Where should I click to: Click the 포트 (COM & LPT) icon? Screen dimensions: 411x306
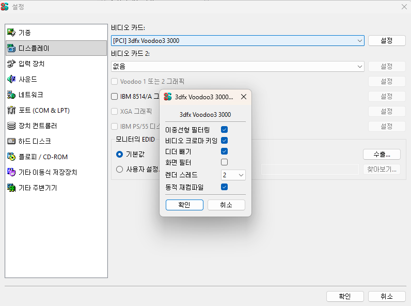[11, 110]
